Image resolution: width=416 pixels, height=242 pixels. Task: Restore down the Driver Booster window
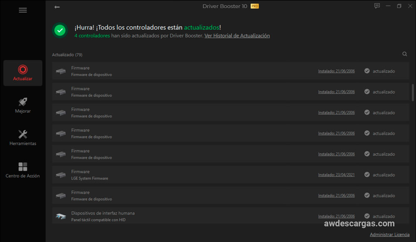click(399, 6)
